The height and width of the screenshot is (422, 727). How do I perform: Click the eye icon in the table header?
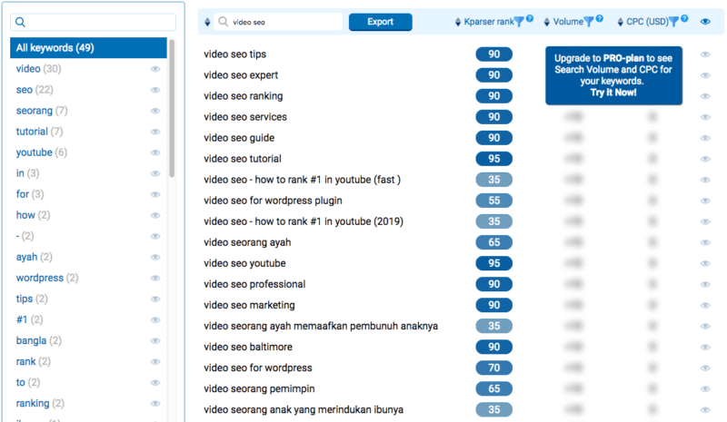(x=705, y=22)
